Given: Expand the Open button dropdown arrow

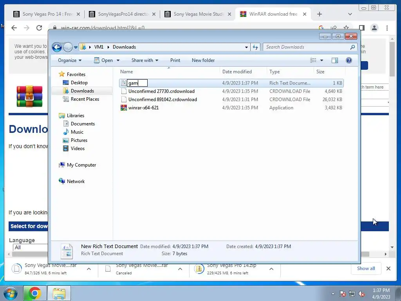Looking at the screenshot, I should pyautogui.click(x=118, y=60).
